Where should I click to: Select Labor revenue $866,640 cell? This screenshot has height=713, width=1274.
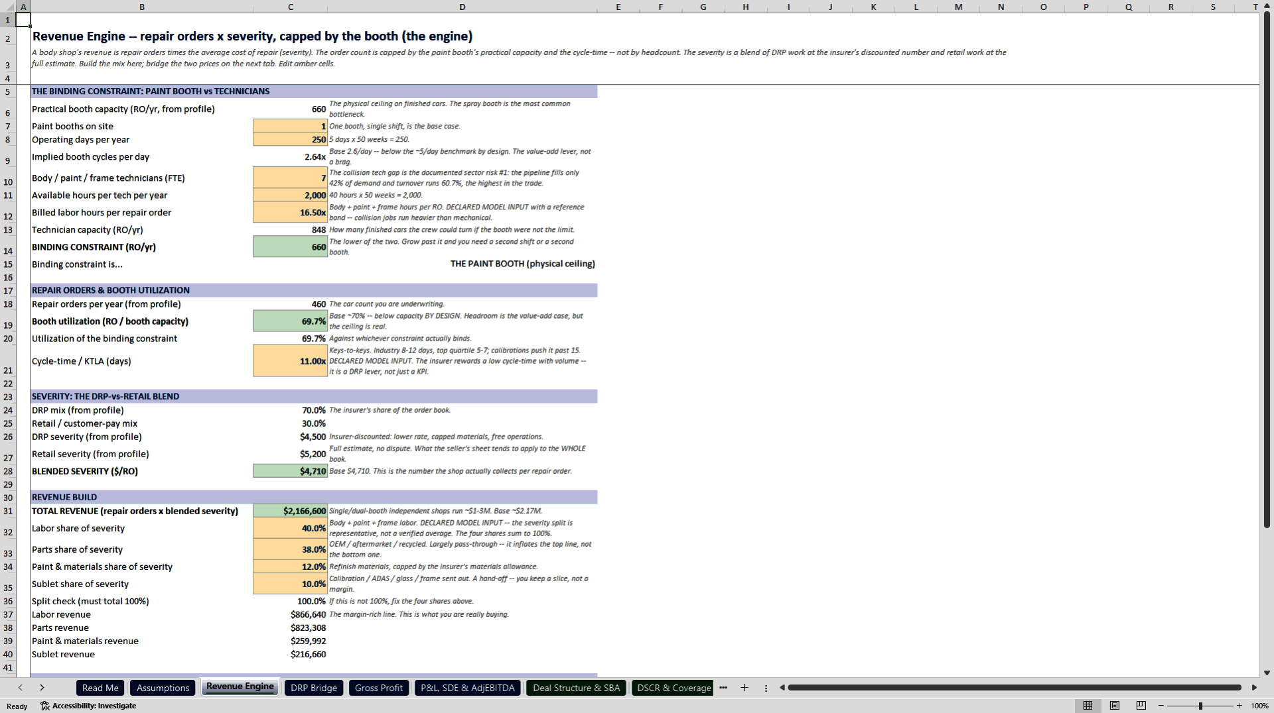(x=291, y=614)
